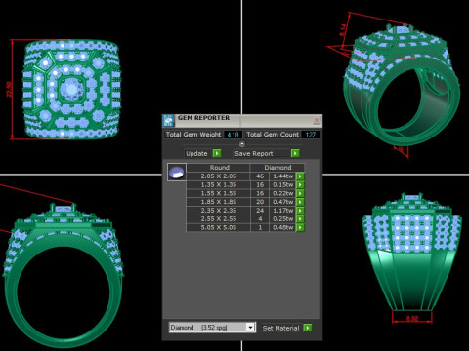Click the 0.25tw weight cell

[x=282, y=219]
